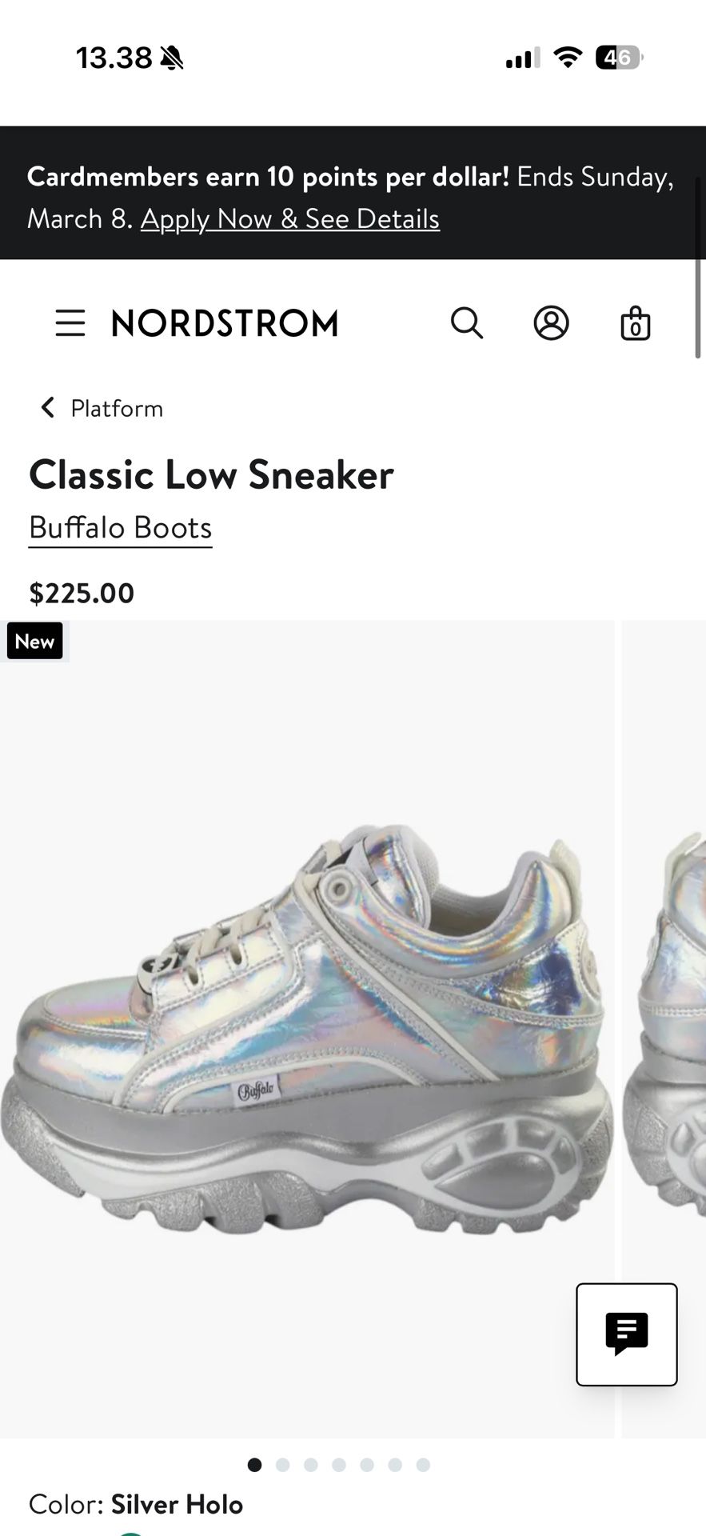The image size is (706, 1536).
Task: Click the Buffalo Boots brand link
Action: (119, 526)
